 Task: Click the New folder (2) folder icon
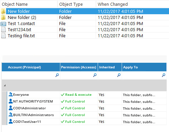coord(3,17)
